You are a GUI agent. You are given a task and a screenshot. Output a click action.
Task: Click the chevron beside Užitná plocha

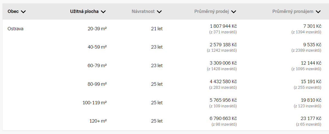103,12
